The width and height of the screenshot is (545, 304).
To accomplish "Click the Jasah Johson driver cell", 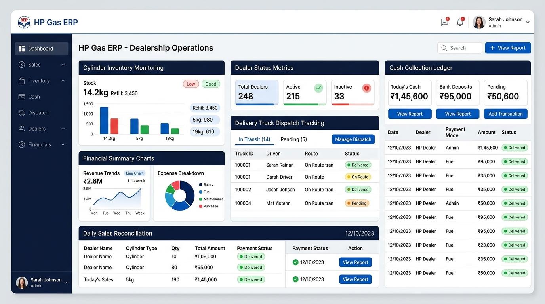I will (280, 190).
